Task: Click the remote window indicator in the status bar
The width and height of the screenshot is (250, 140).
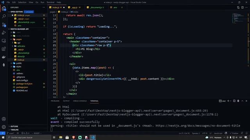Action: 3,133
